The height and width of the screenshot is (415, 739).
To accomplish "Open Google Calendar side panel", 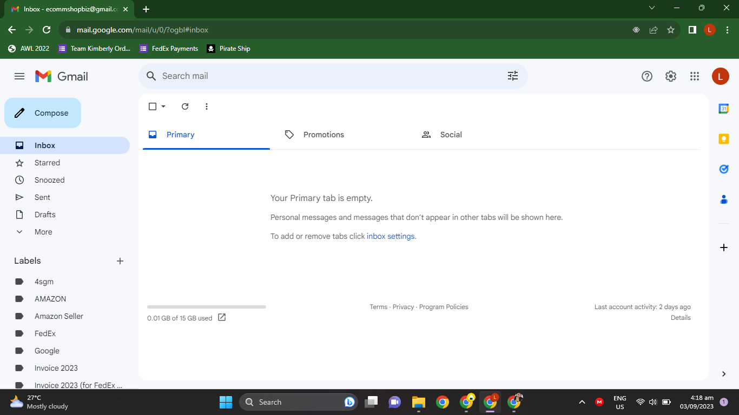I will [724, 109].
